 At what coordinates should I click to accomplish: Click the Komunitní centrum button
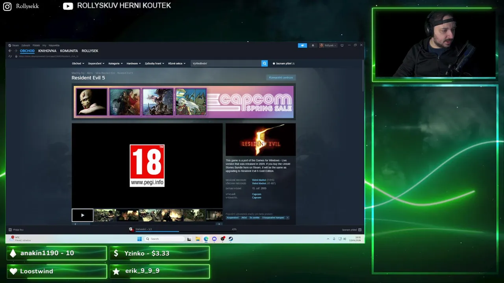click(x=281, y=77)
